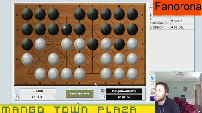This screenshot has width=202, height=113.
Task: Select the black stone at I5
Action: tap(132, 14)
